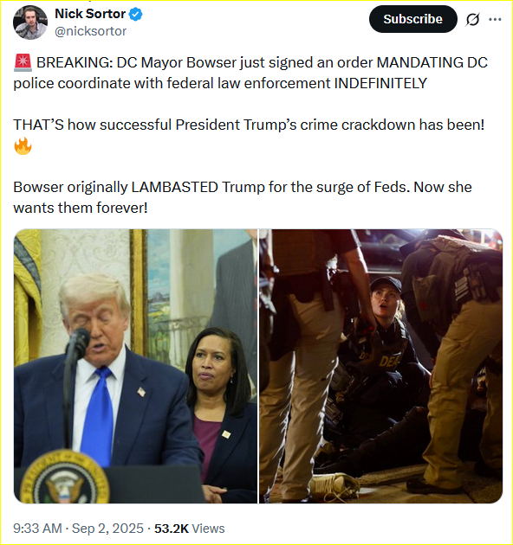View the 53.2K Views analytics
513x545 pixels.
pos(190,529)
